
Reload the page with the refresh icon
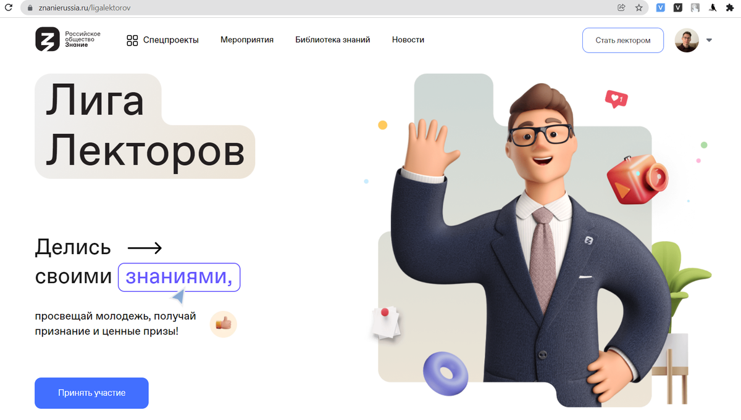click(9, 8)
